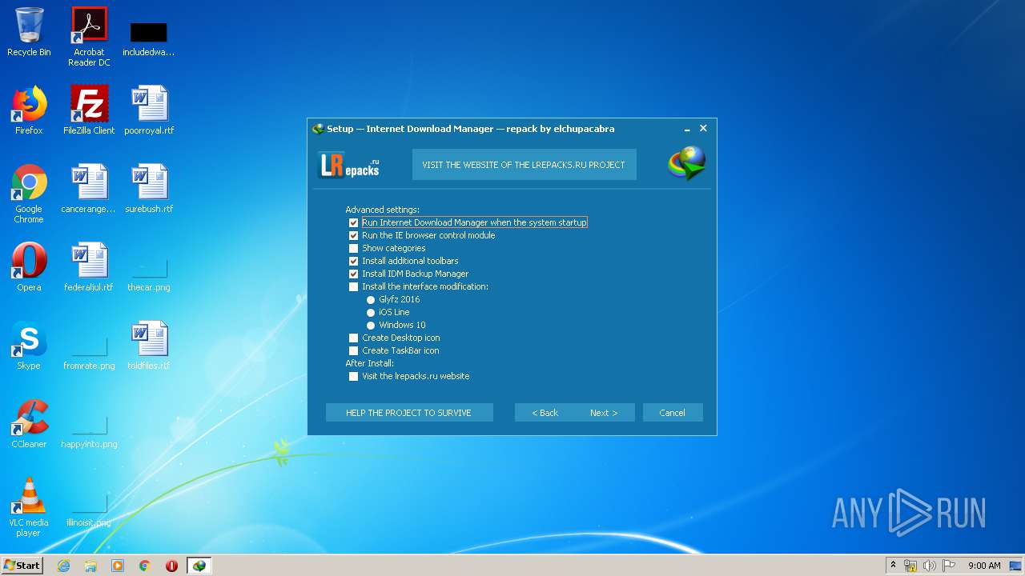Open Action Center flag tray icon

(949, 566)
